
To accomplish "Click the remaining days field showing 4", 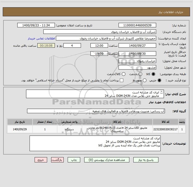I will 72,45.
